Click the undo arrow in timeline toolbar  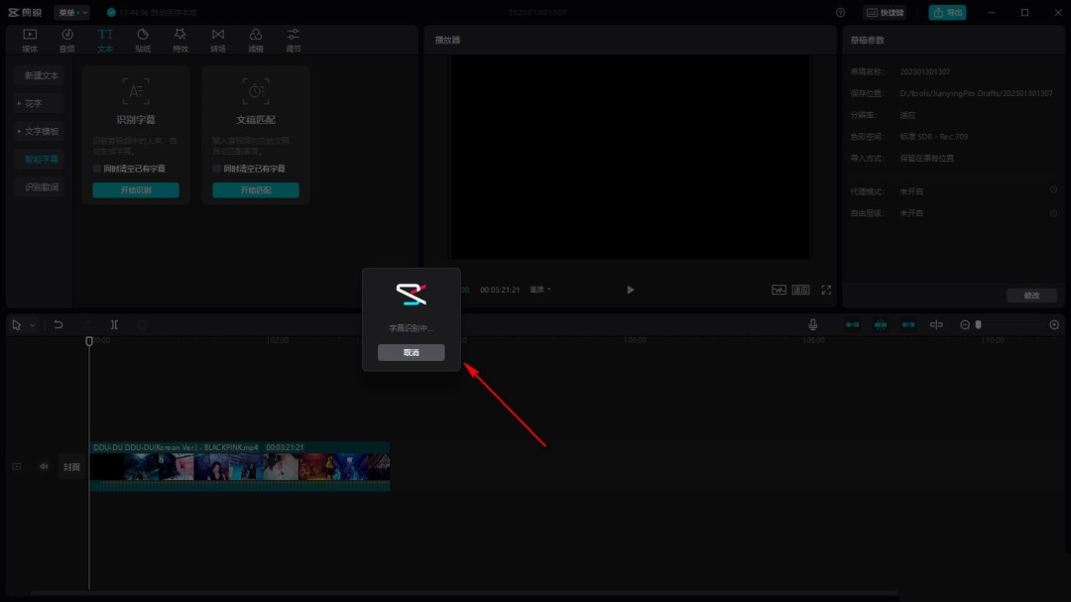tap(59, 324)
